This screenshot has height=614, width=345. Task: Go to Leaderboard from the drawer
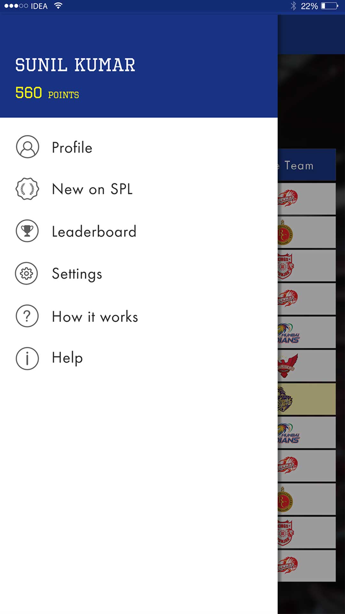click(94, 232)
